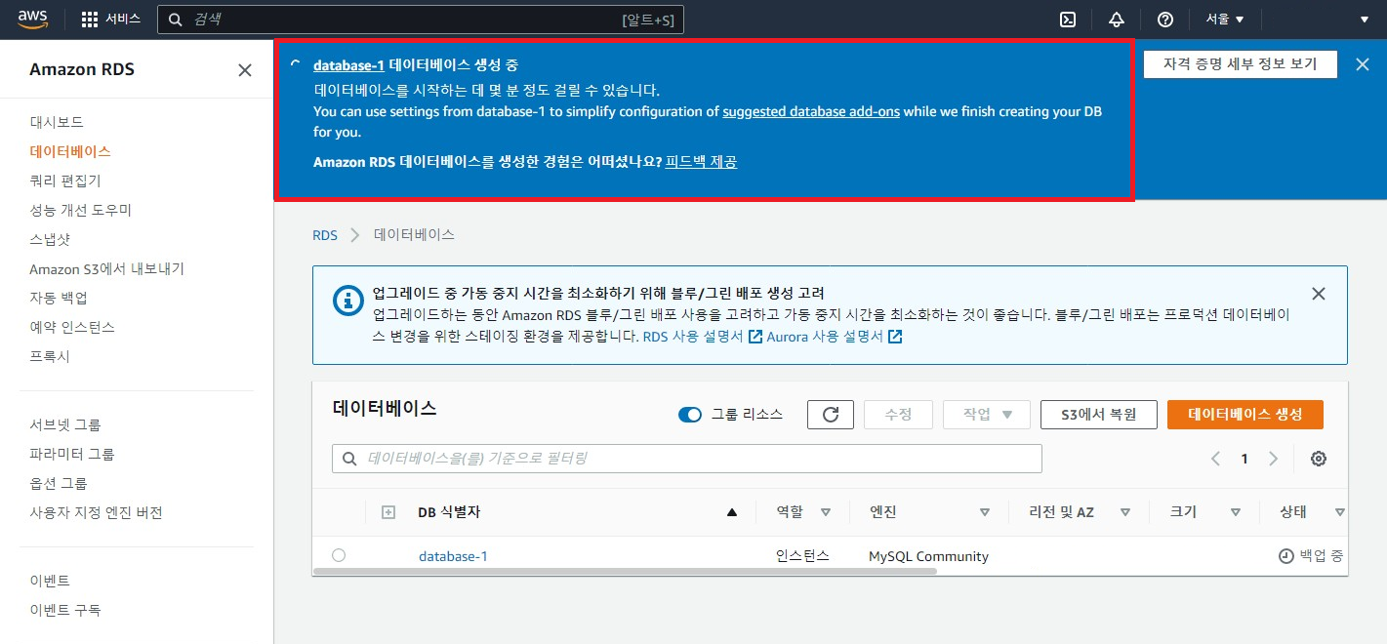Click the 수정 button
The width and height of the screenshot is (1387, 644).
pos(898,415)
